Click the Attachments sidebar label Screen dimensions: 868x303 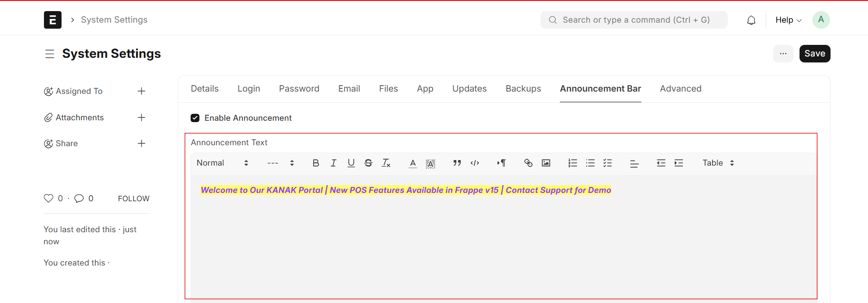point(80,117)
